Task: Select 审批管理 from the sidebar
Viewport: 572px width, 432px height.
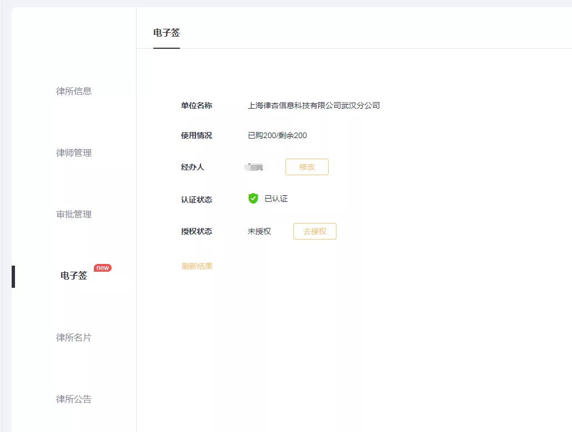Action: pos(74,214)
